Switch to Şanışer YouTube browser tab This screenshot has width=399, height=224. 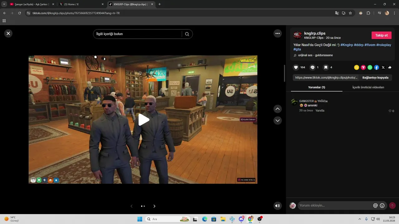32,4
